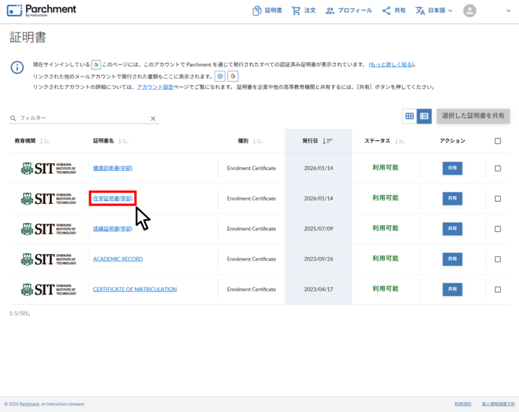This screenshot has width=519, height=412.
Task: Click the user avatar profile icon
Action: pyautogui.click(x=470, y=10)
